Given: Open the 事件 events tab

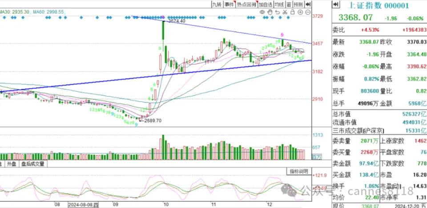Looking at the screenshot, I should [x=229, y=4].
